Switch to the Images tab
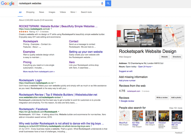 pos(52,12)
